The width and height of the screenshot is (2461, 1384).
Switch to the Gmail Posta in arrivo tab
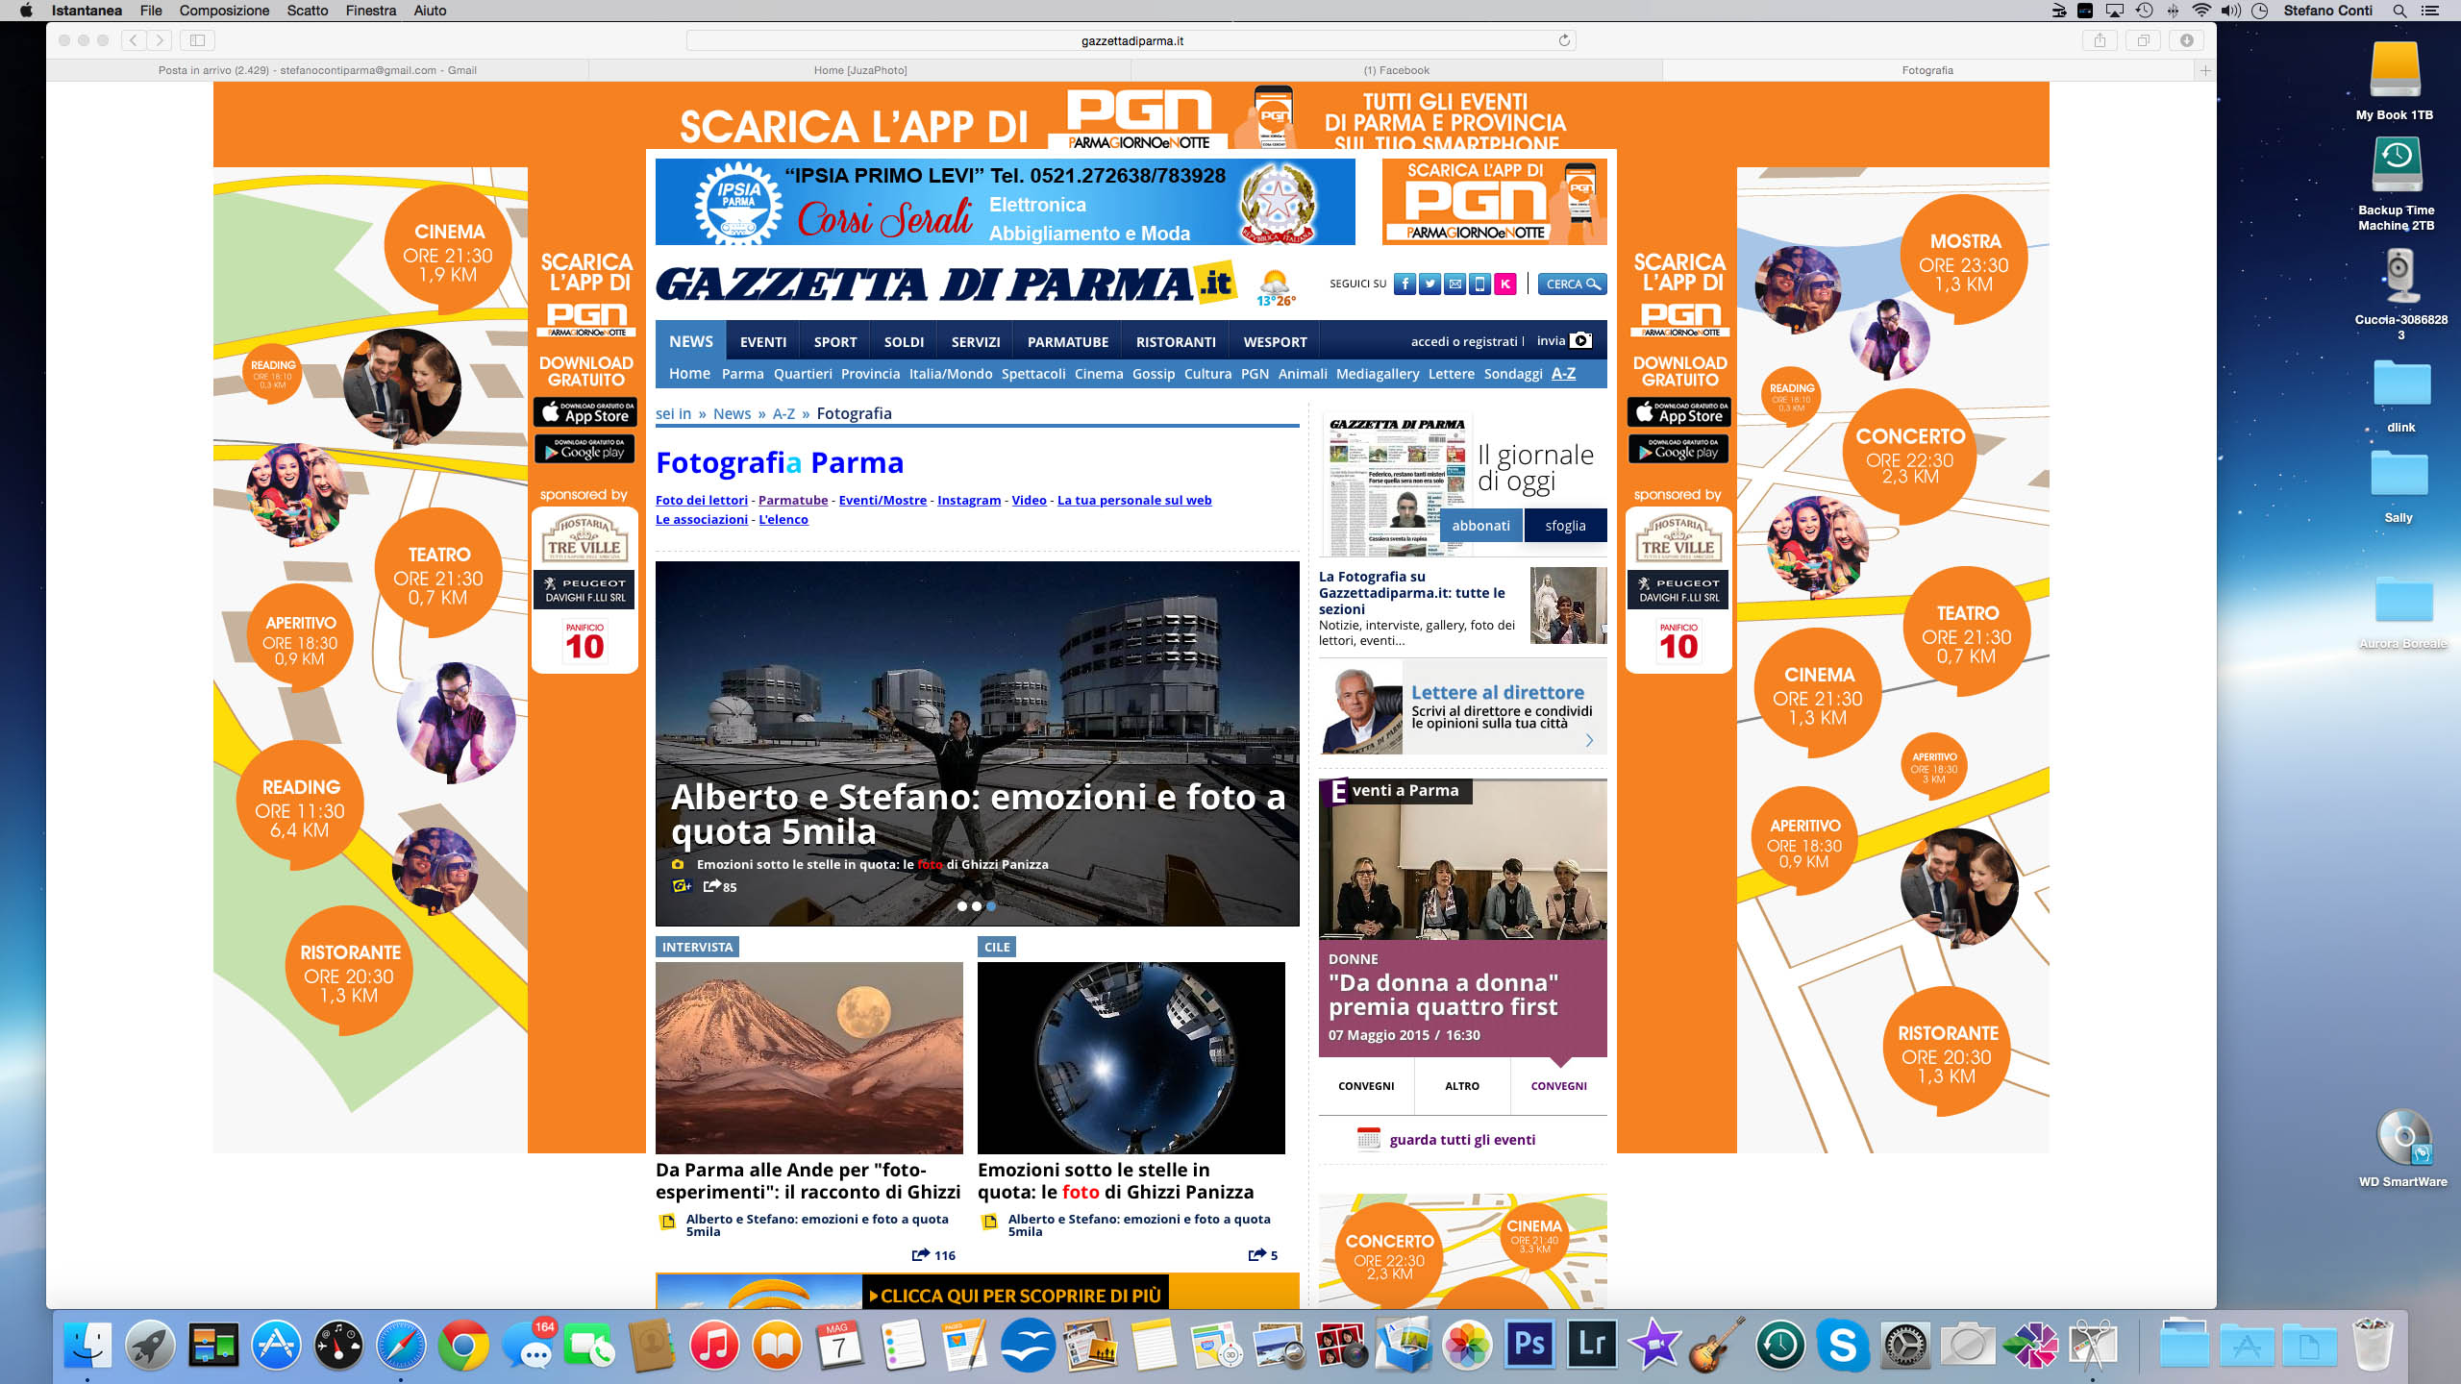[317, 70]
